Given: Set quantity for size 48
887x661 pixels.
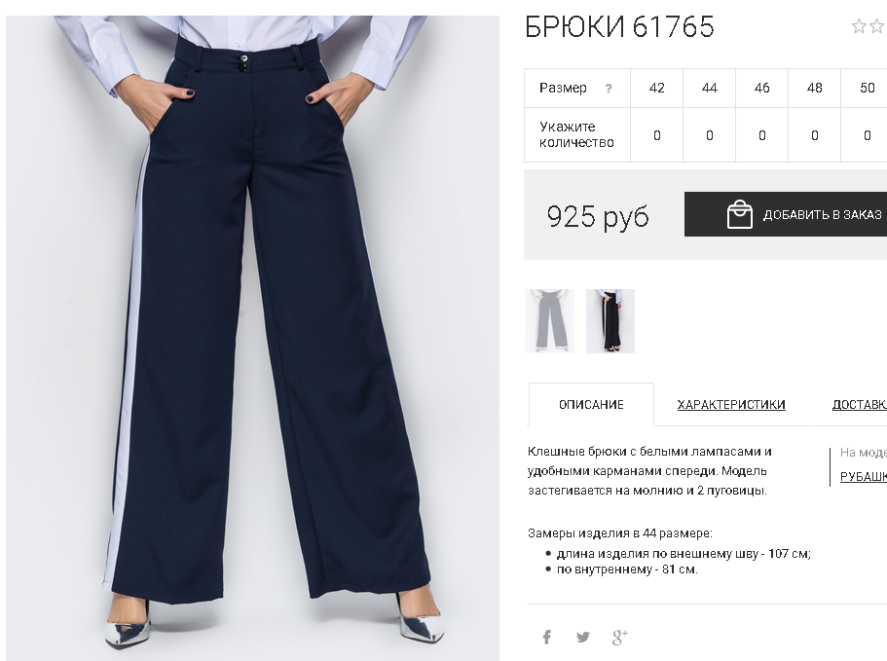Looking at the screenshot, I should [815, 135].
